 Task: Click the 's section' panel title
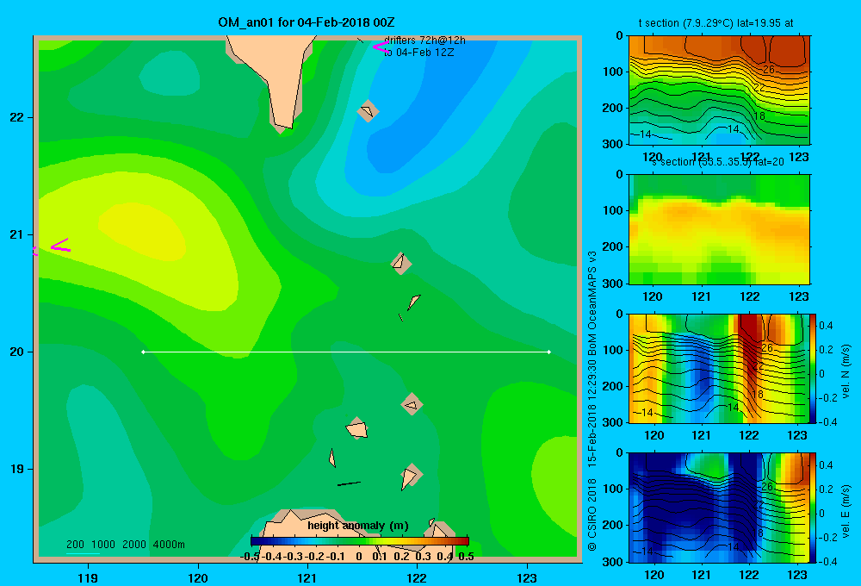(x=719, y=162)
